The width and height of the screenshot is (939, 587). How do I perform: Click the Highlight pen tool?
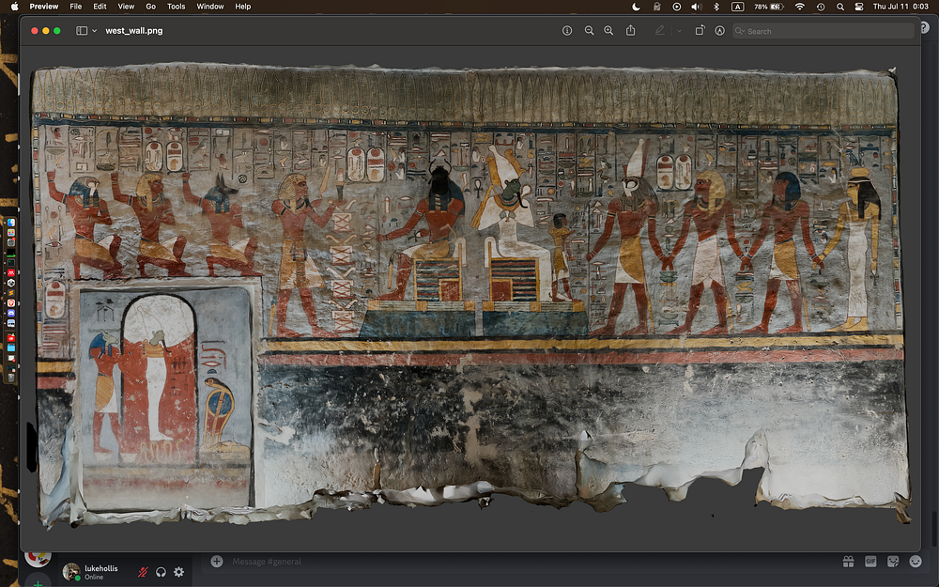pos(659,31)
